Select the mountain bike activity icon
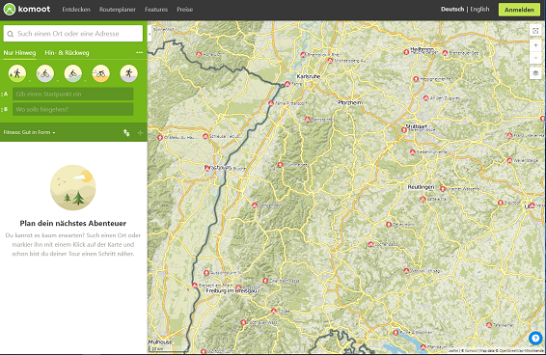Image resolution: width=546 pixels, height=355 pixels. coord(72,73)
